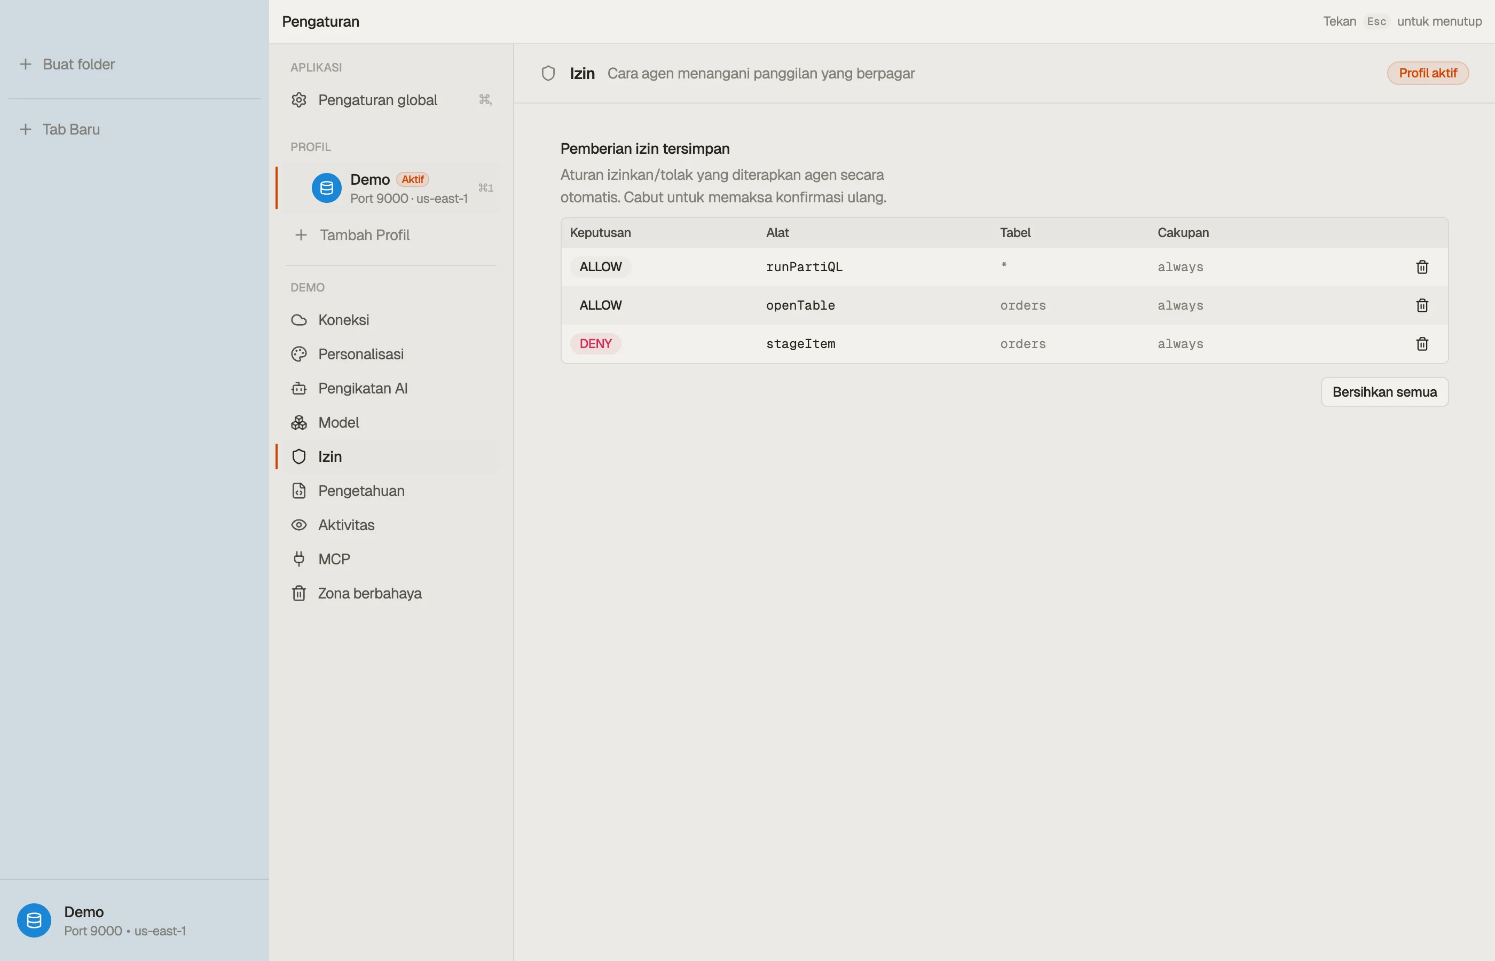Click the Esc key hint to close
The height and width of the screenshot is (961, 1495).
(x=1376, y=21)
